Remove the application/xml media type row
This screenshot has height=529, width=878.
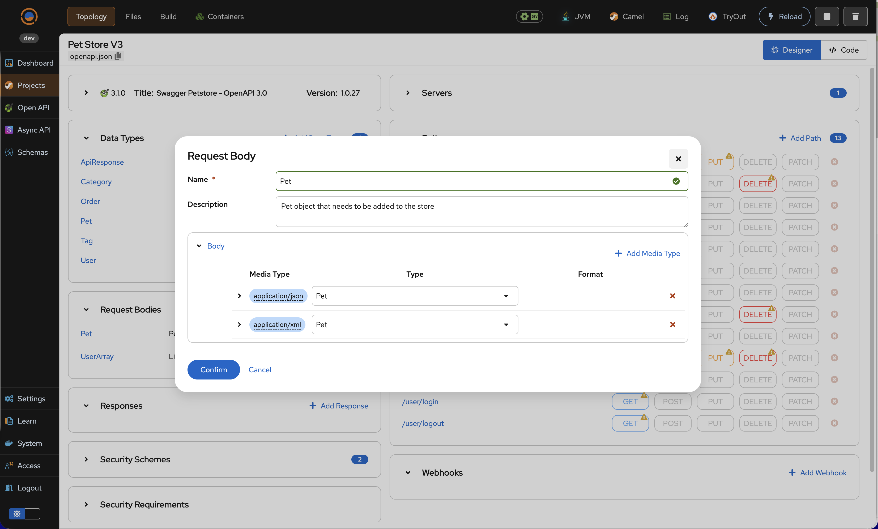(x=672, y=325)
